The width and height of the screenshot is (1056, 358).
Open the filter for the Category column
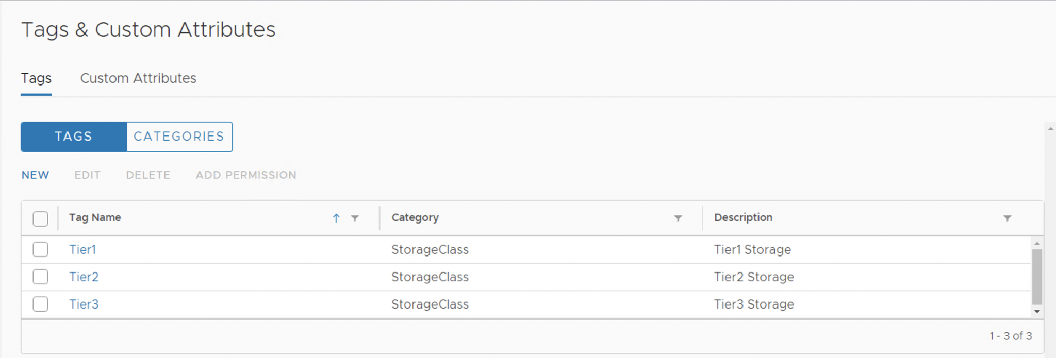[x=678, y=218]
